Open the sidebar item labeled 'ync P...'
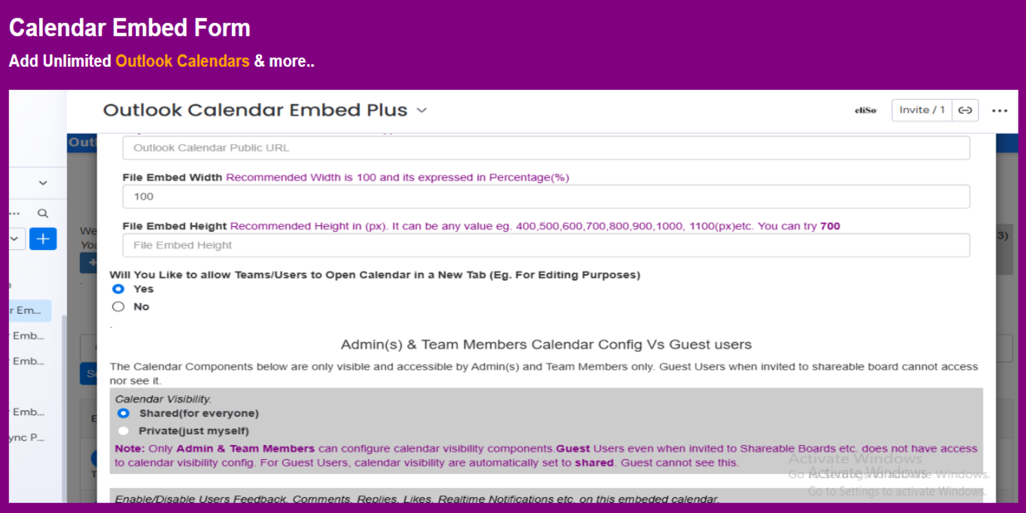Screen dimensions: 1026x513 (27, 438)
